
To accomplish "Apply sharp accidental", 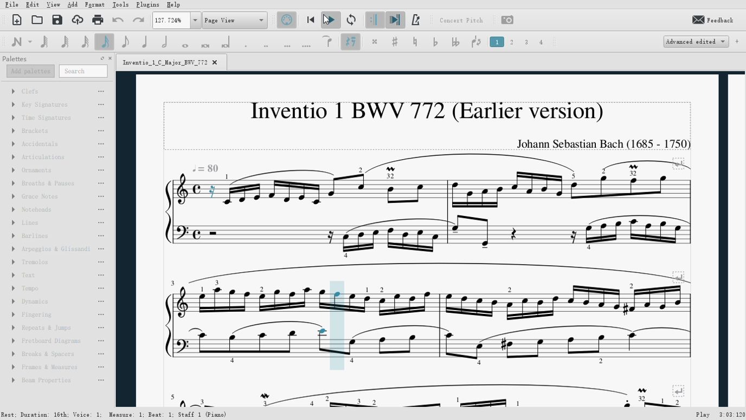I will coord(395,42).
